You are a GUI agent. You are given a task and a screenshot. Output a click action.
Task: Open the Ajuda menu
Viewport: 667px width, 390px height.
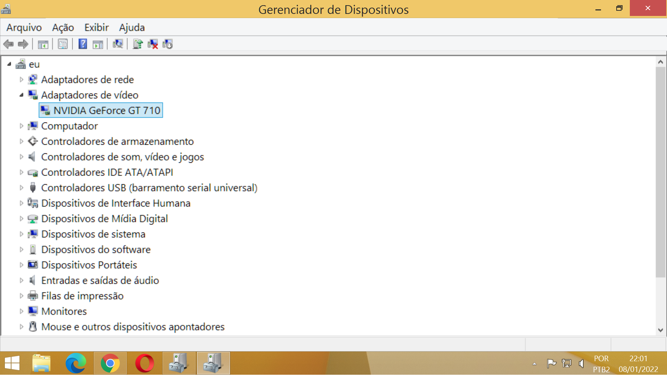[x=132, y=27]
